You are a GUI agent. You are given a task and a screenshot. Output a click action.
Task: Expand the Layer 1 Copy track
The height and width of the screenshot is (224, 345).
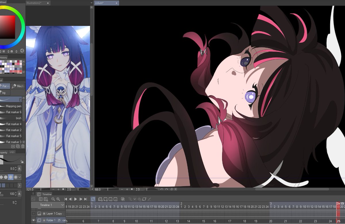pos(44,214)
